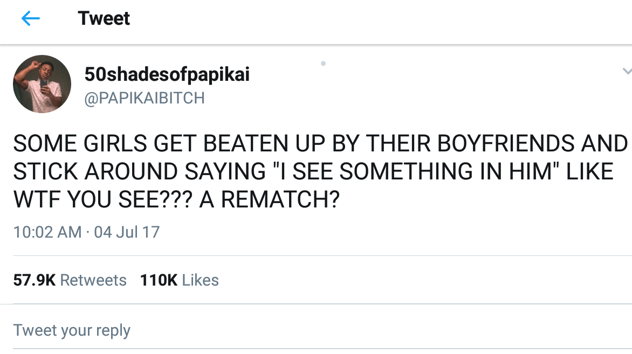View the Retweets label list
The height and width of the screenshot is (354, 632).
(x=93, y=280)
